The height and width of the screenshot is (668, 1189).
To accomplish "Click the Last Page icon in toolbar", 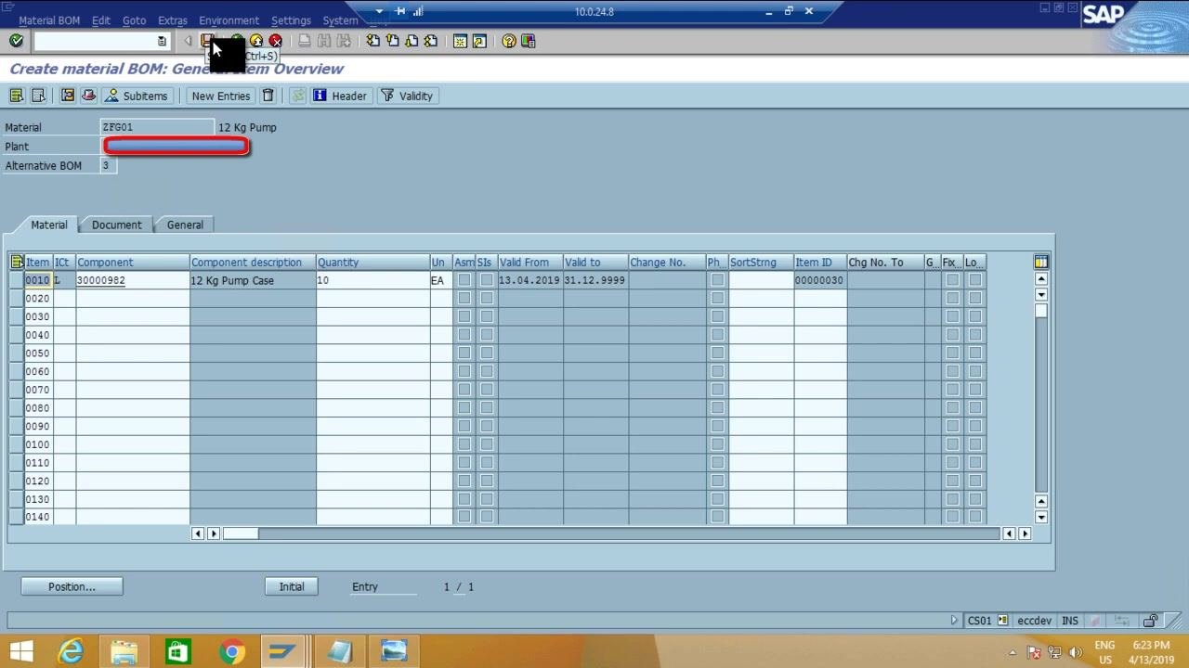I will (x=431, y=41).
